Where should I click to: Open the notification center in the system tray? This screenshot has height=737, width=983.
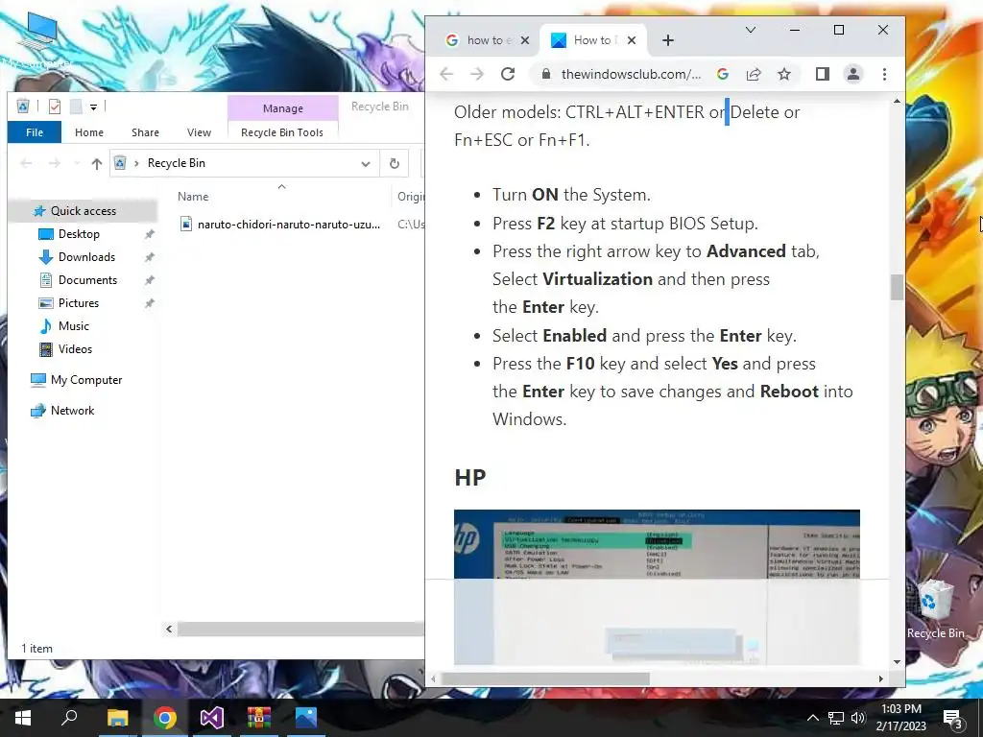(x=952, y=718)
